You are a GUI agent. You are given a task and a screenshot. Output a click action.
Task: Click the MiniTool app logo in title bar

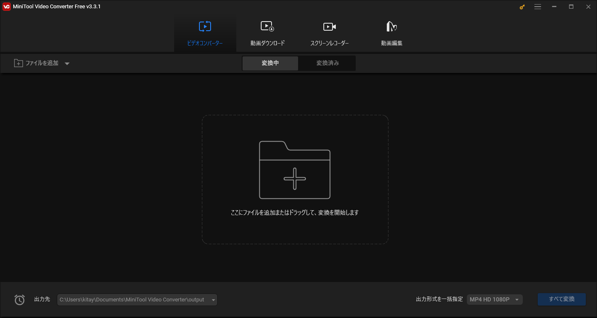pos(6,7)
